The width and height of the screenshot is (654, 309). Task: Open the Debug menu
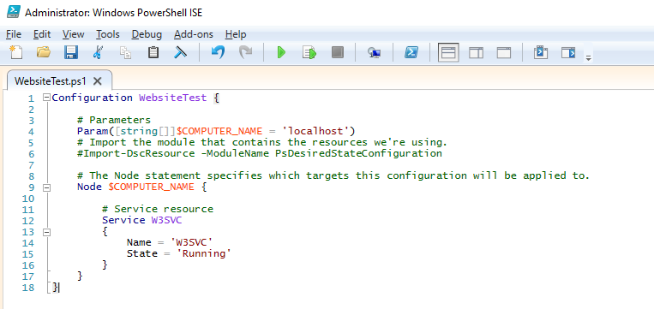147,34
